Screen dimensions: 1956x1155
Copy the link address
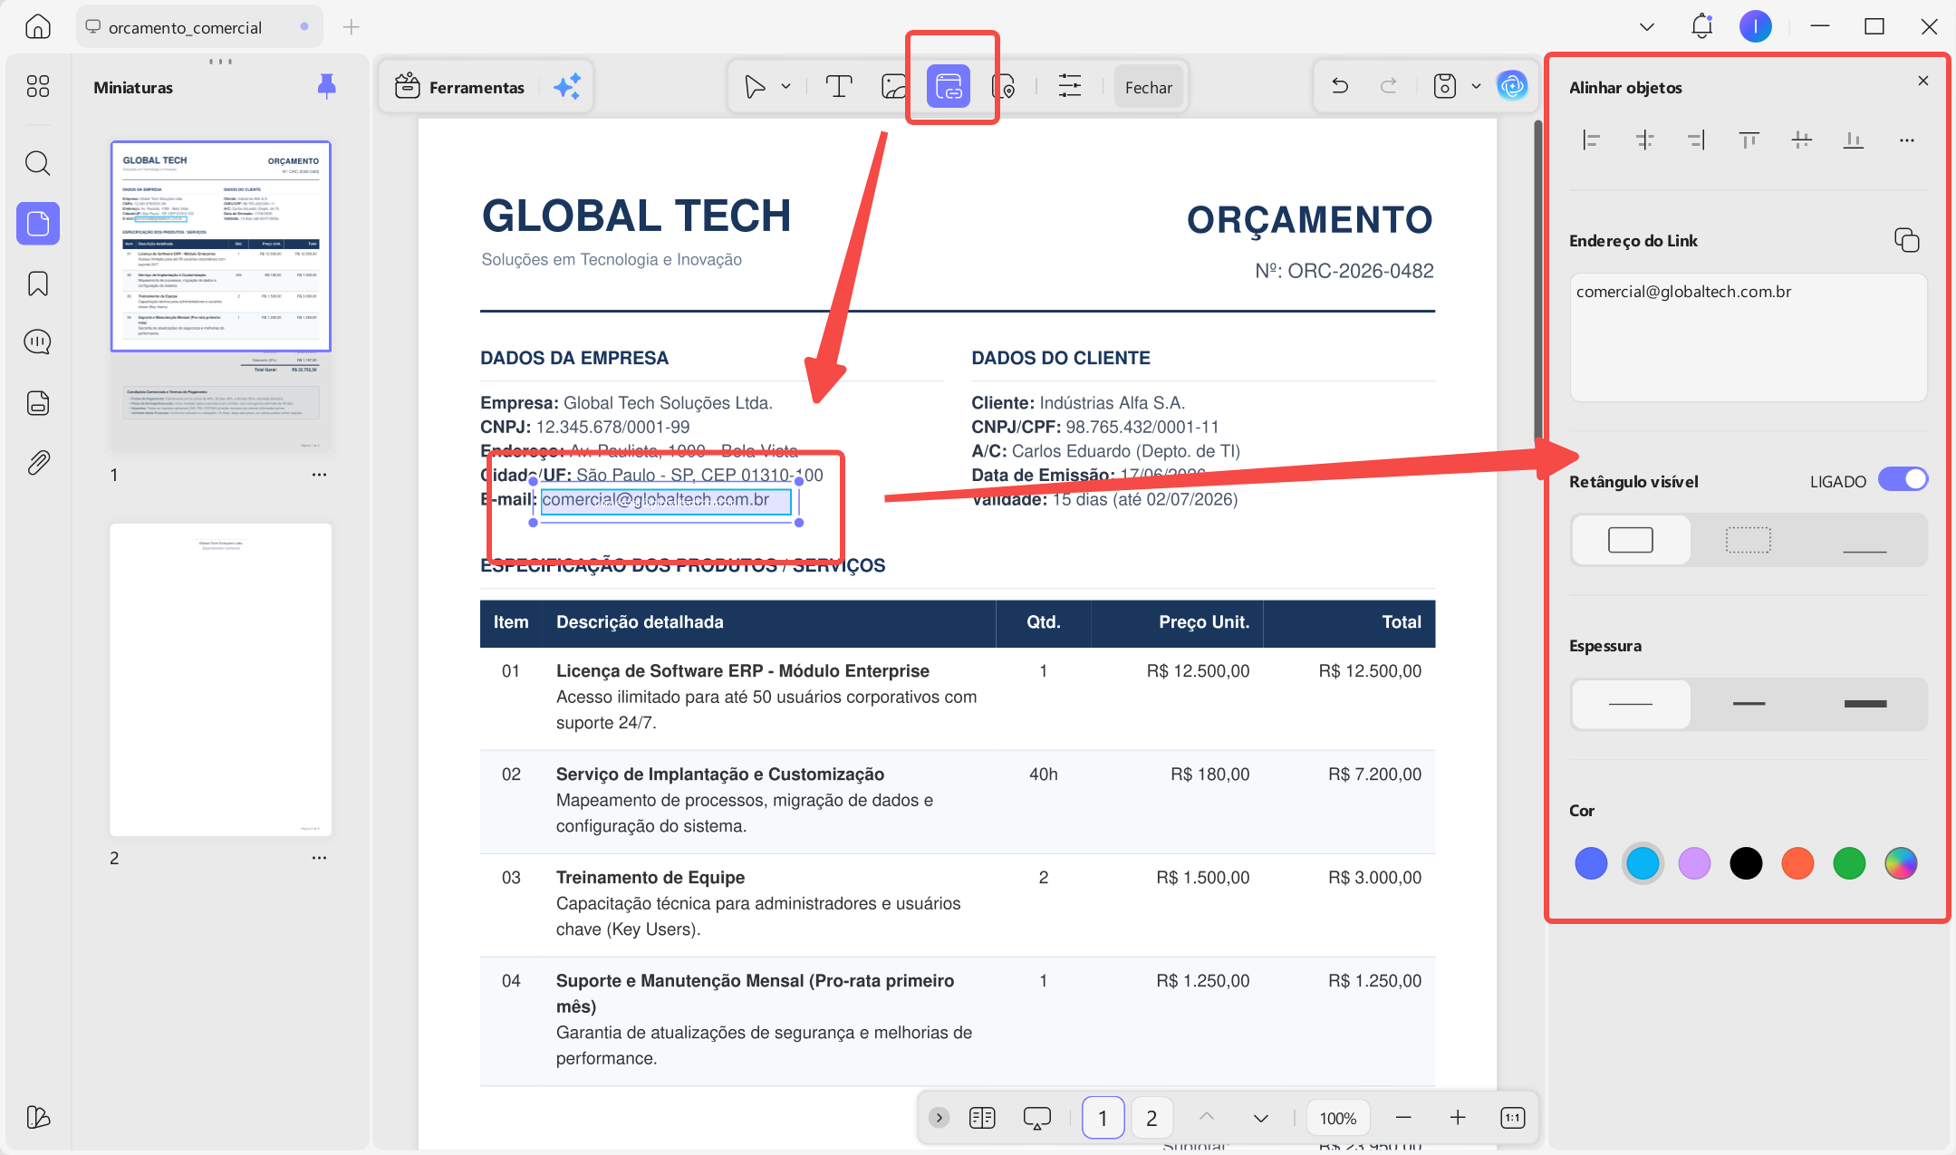point(1907,240)
